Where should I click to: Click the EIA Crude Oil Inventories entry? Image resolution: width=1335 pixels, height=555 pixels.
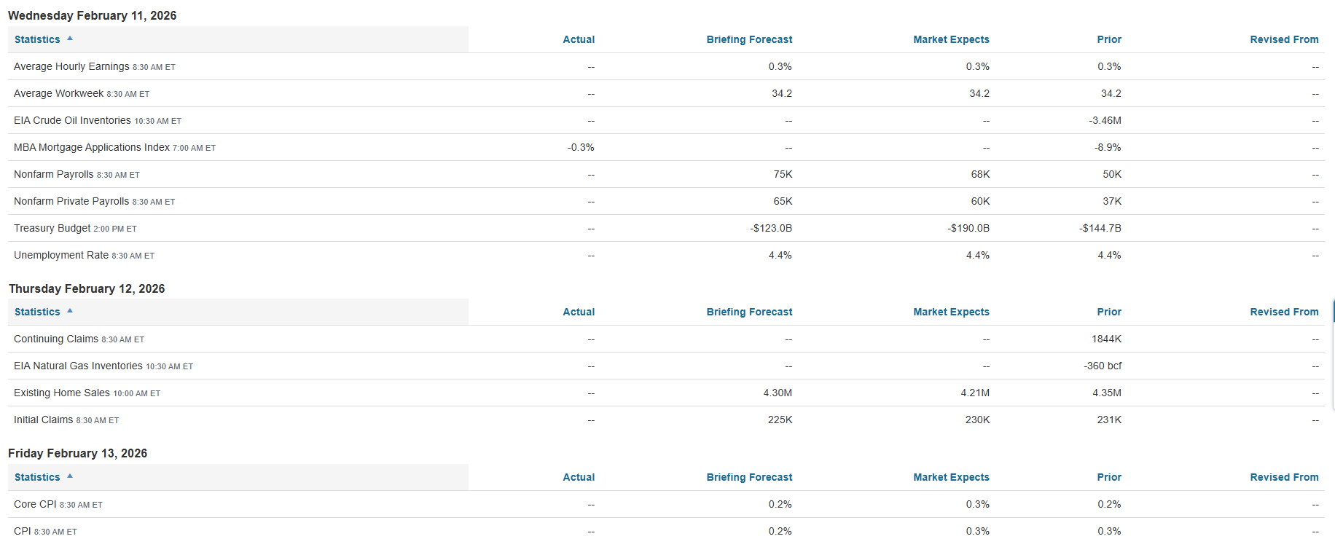click(72, 121)
